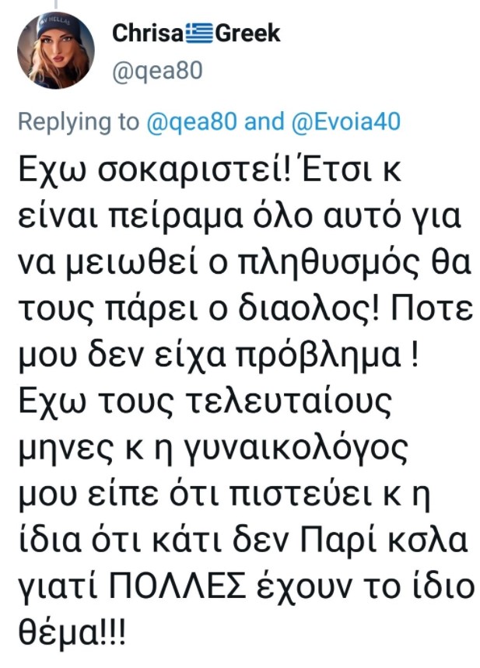This screenshot has height=668, width=480.
Task: Open the profile avatar photo
Action: tap(56, 51)
